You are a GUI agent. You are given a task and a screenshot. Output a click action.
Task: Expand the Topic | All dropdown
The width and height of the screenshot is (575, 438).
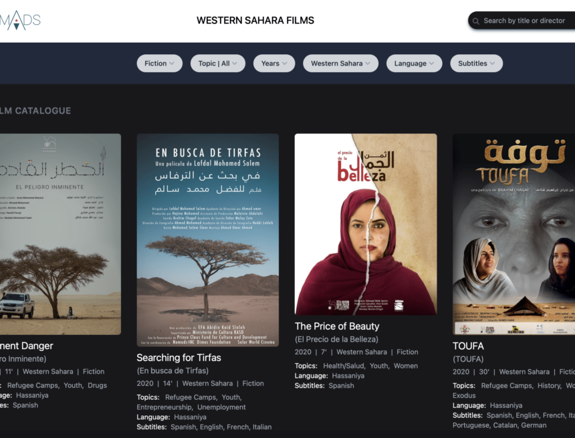[x=217, y=64]
